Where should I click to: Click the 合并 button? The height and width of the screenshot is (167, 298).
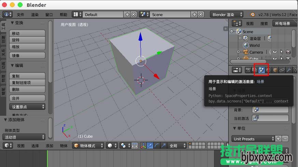pos(27,98)
